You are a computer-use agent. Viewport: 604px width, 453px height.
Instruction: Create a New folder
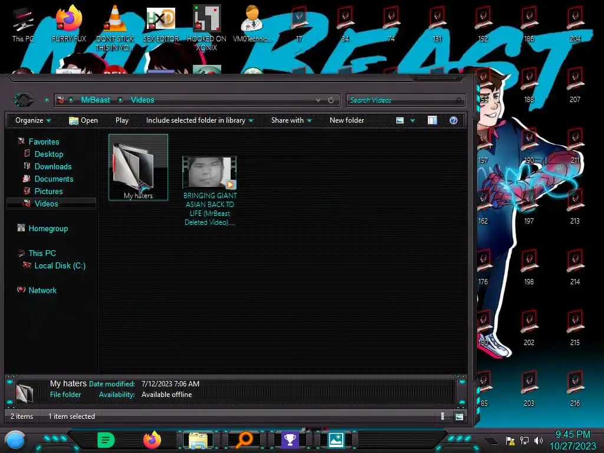(347, 120)
